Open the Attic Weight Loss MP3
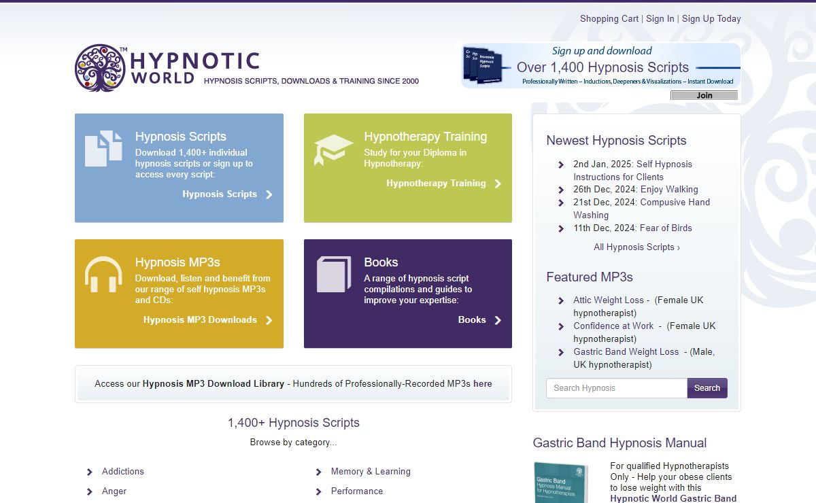The height and width of the screenshot is (503, 816). coord(609,300)
